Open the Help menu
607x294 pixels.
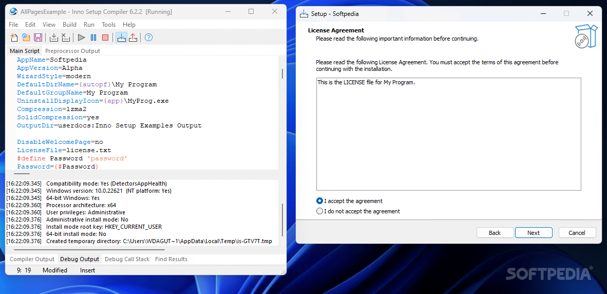click(x=129, y=24)
